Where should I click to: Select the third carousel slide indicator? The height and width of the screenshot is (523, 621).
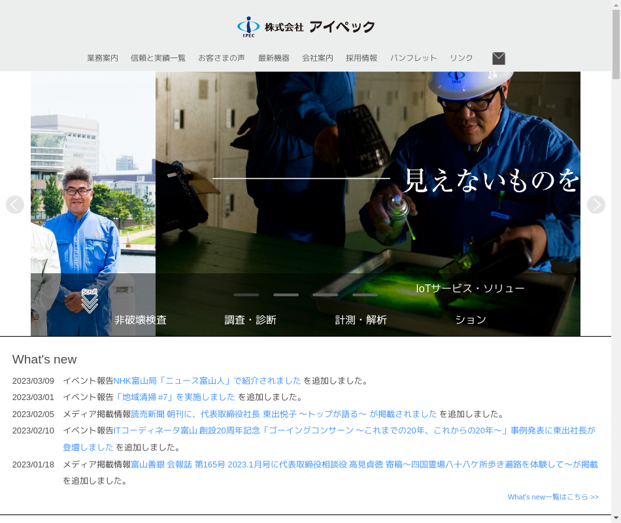(x=325, y=295)
